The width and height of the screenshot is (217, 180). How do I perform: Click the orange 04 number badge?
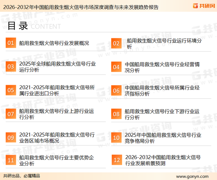click(116, 67)
